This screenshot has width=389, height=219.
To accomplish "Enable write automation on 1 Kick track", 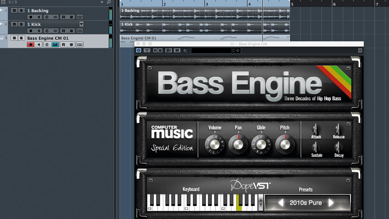I will pyautogui.click(x=71, y=31).
